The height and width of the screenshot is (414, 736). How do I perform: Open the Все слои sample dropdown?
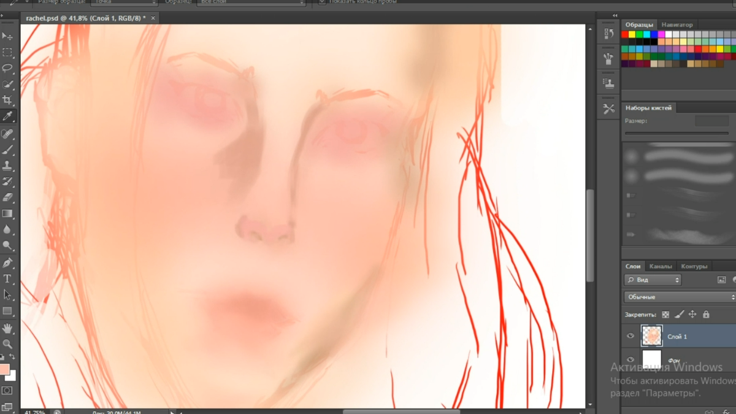coord(251,2)
